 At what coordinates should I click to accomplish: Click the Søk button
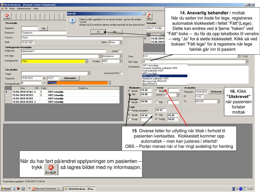click(x=43, y=28)
